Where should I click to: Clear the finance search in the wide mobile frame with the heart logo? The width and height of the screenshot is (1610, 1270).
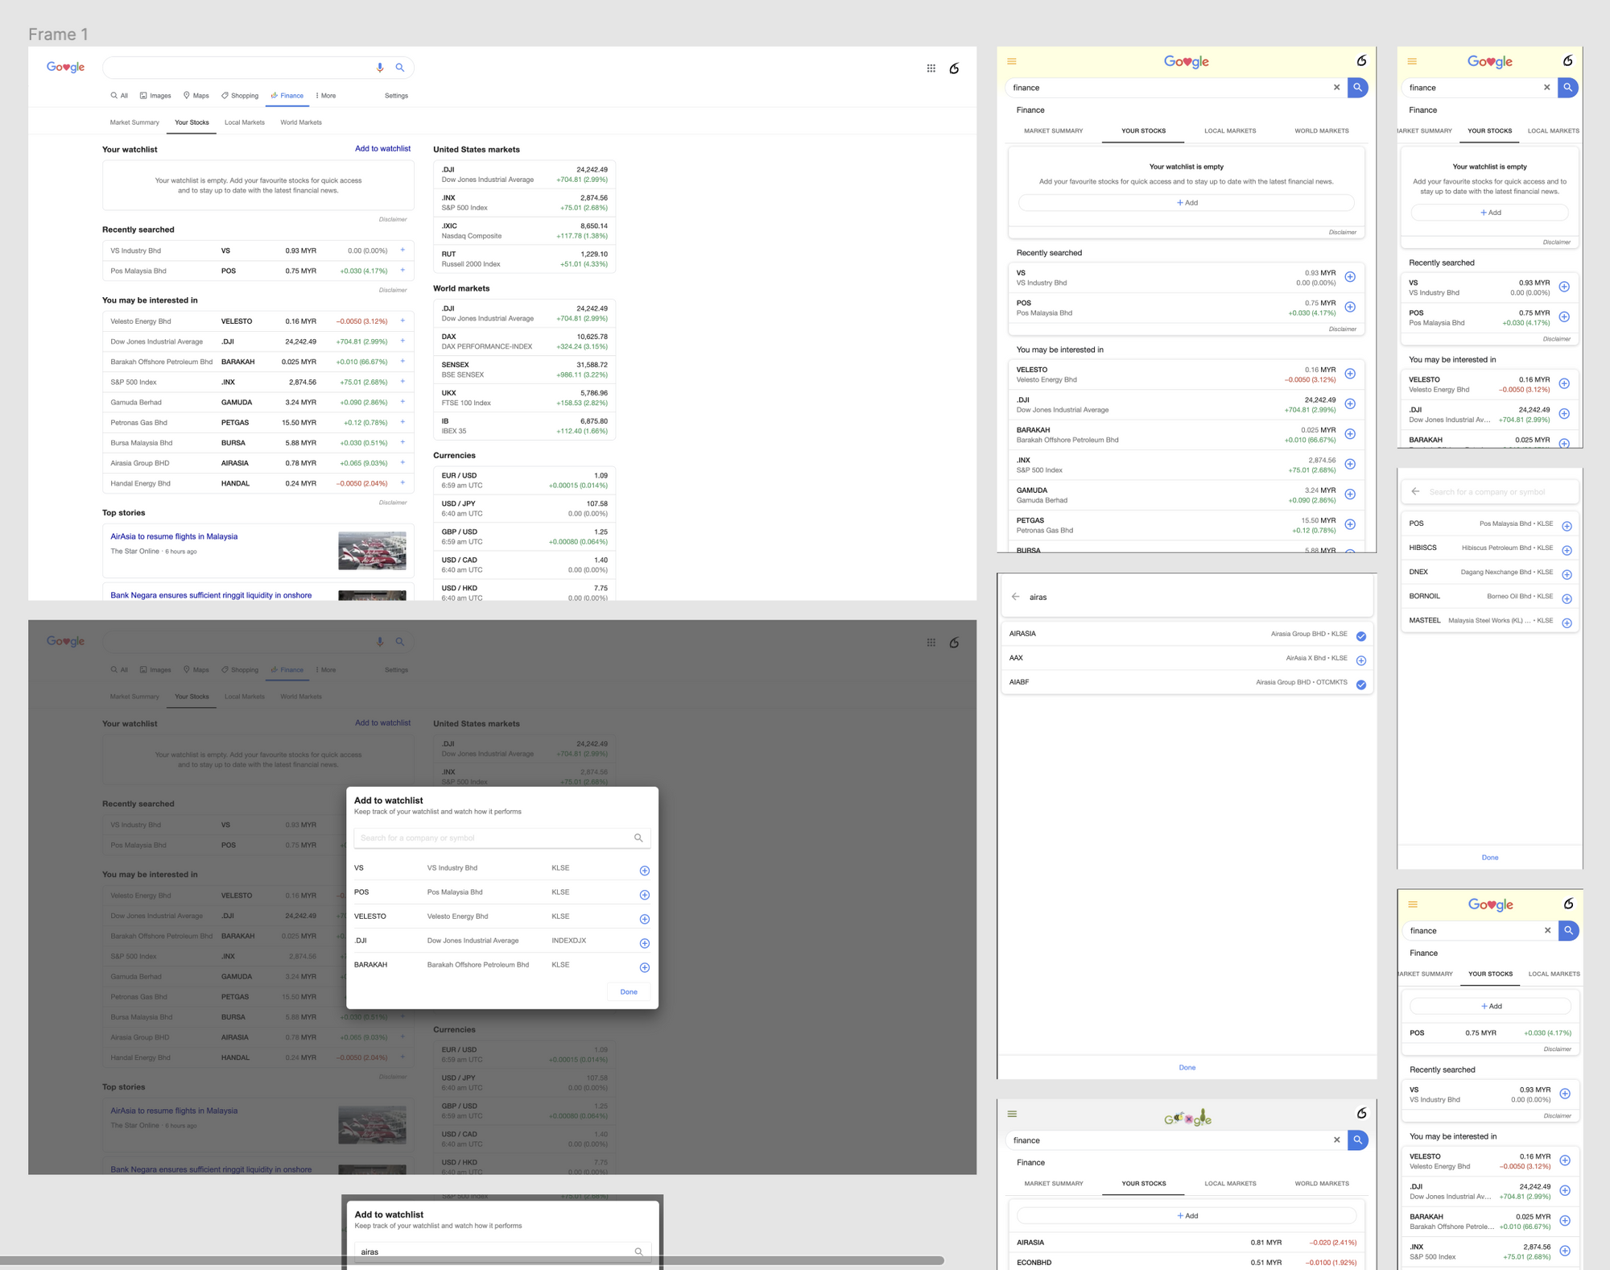coord(1336,87)
